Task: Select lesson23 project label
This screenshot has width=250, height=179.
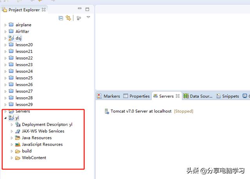Action: click(24, 65)
